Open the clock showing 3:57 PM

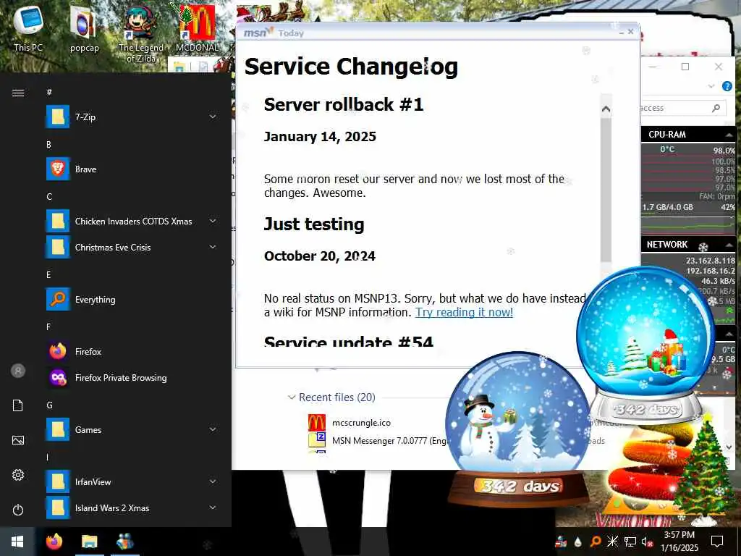[x=679, y=542]
